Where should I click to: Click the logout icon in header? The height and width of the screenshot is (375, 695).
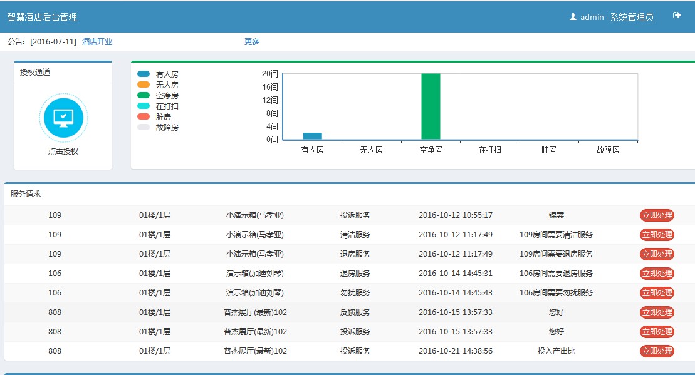click(677, 16)
